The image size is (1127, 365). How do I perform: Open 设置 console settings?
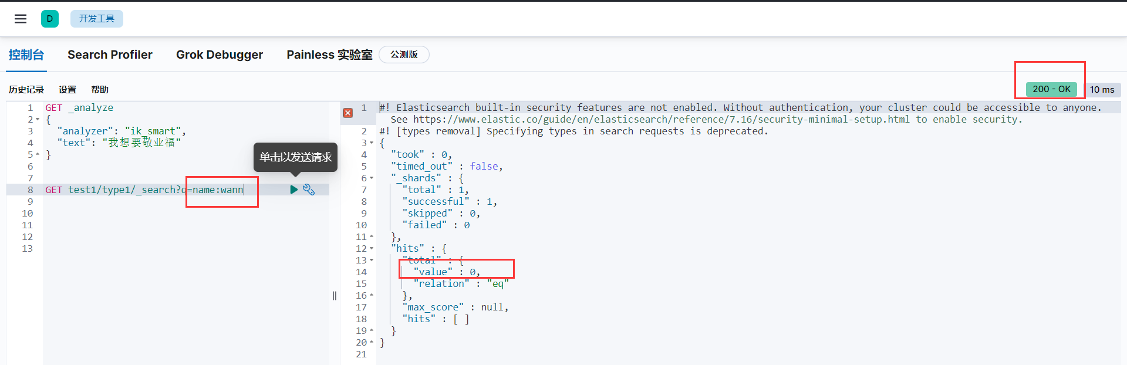click(68, 90)
